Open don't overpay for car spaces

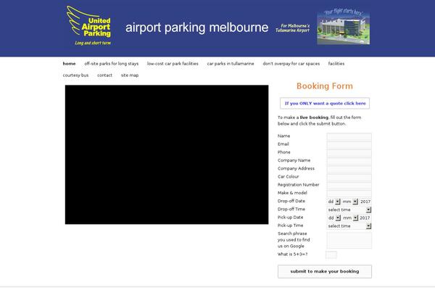291,64
